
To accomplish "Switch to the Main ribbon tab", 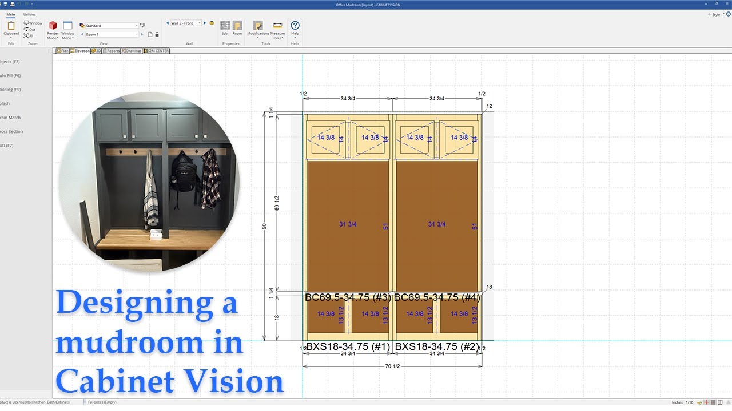I will (11, 14).
